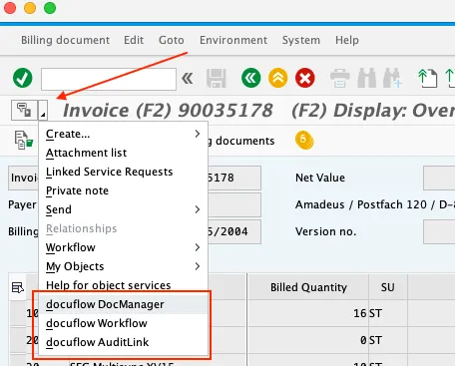Open docuflow AuditLink entry
Screen dimensions: 455x366
coord(123,342)
